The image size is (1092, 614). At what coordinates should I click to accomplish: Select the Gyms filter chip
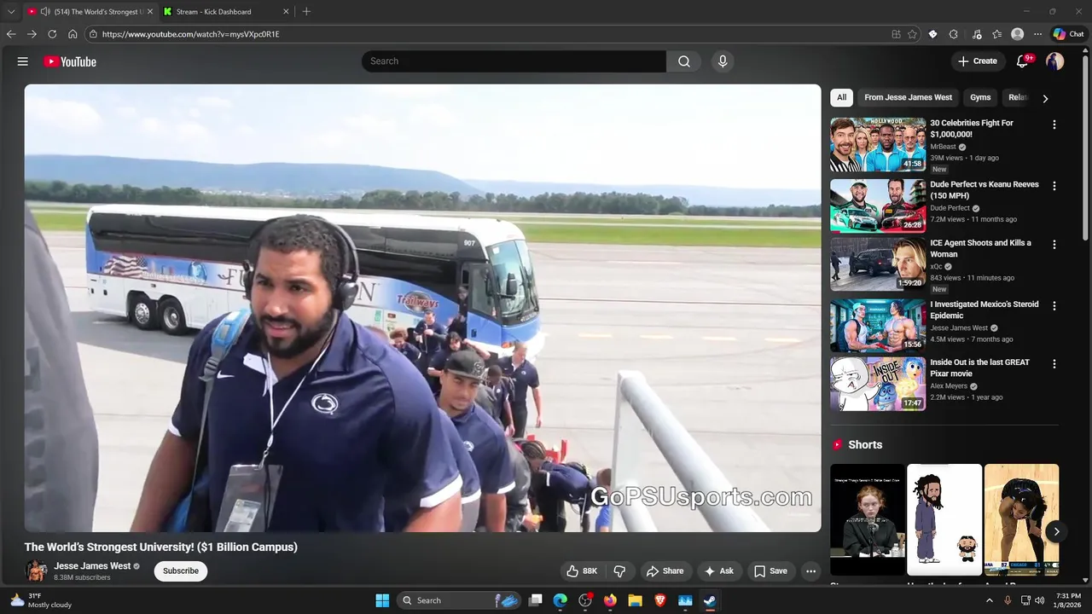click(x=980, y=97)
